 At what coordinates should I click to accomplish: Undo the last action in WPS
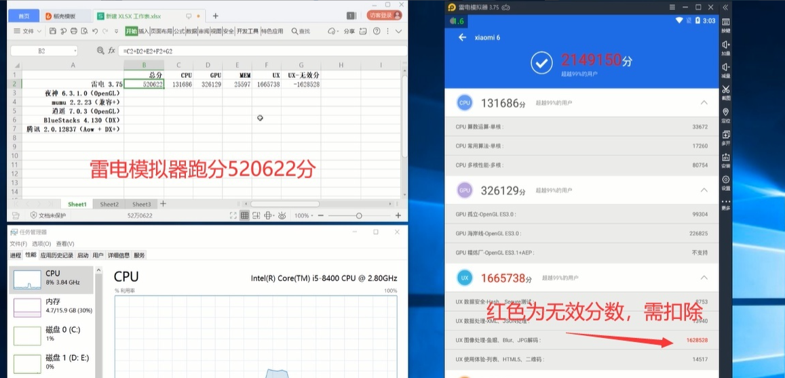pyautogui.click(x=94, y=31)
